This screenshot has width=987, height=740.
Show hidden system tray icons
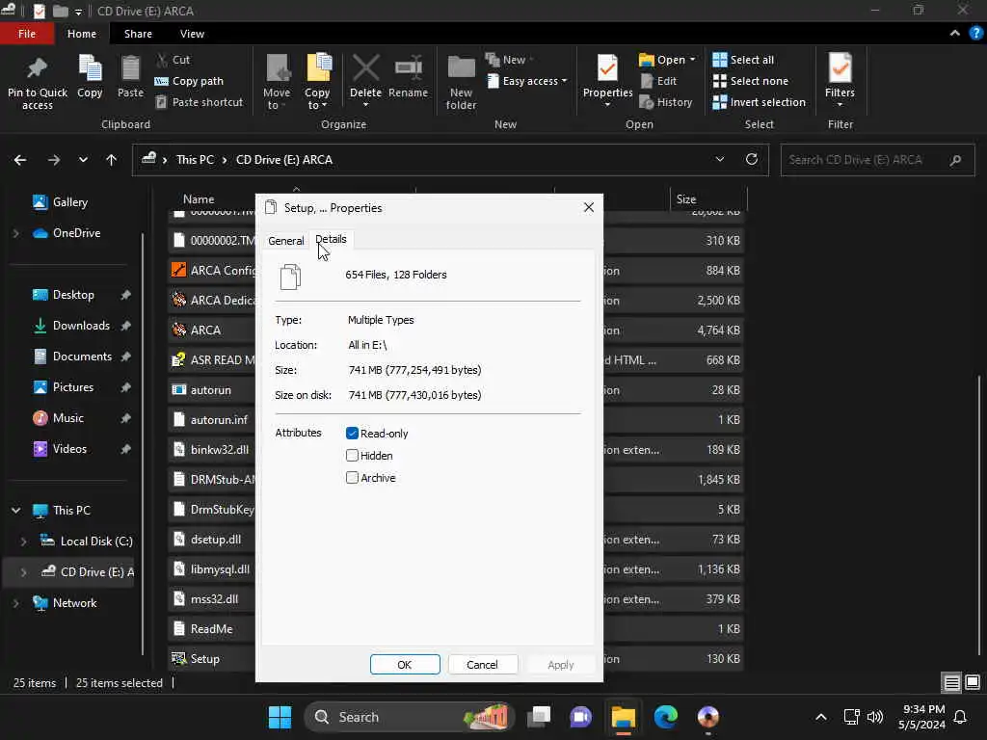pyautogui.click(x=821, y=717)
